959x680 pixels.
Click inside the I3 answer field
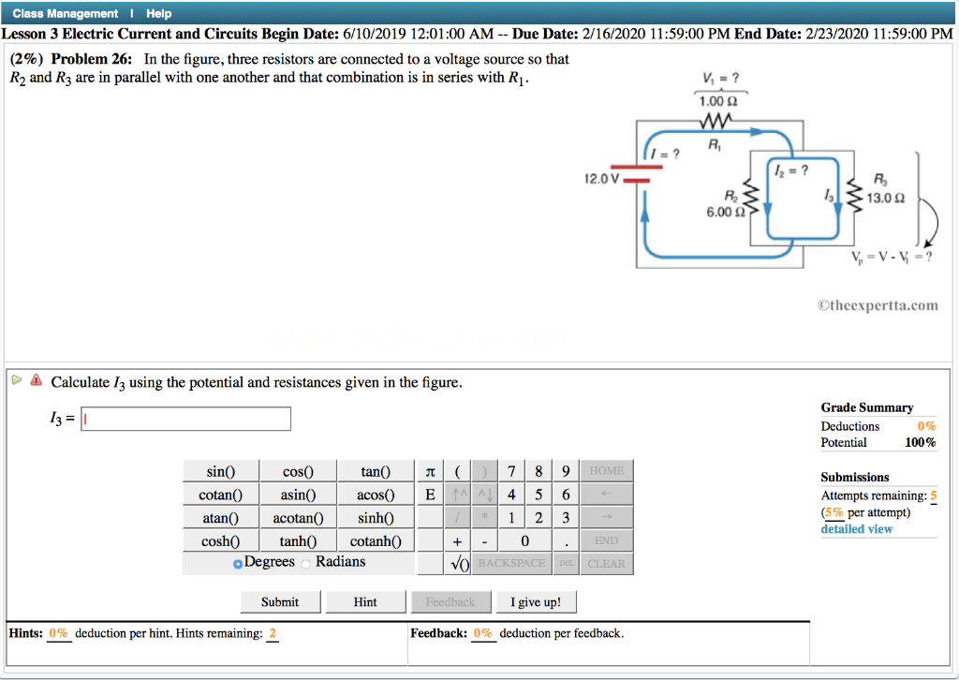pos(184,418)
